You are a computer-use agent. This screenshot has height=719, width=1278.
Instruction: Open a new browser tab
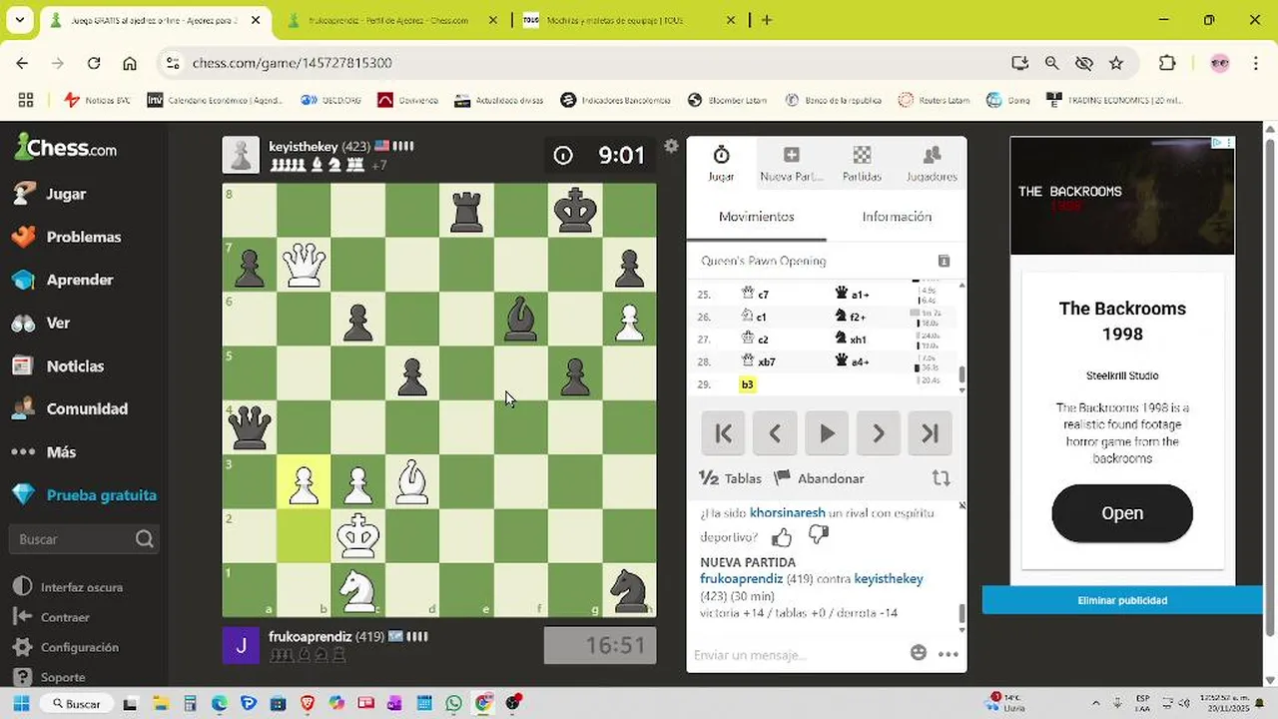pyautogui.click(x=767, y=20)
